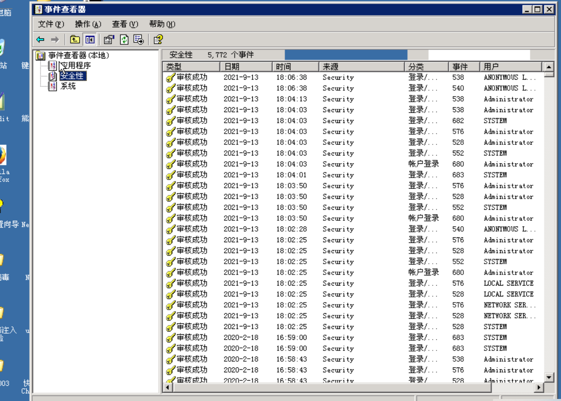Open the 帮助(H) menu
561x401 pixels.
[x=162, y=24]
